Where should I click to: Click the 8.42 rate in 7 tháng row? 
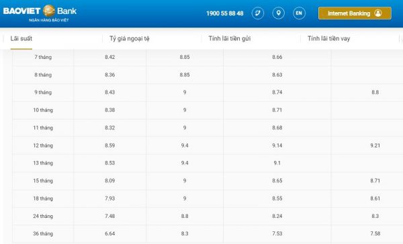click(x=109, y=57)
